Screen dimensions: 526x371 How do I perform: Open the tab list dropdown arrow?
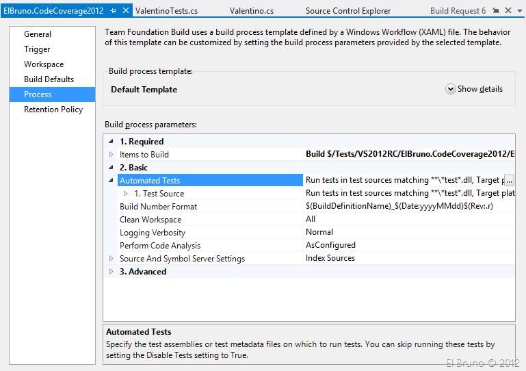coord(518,11)
